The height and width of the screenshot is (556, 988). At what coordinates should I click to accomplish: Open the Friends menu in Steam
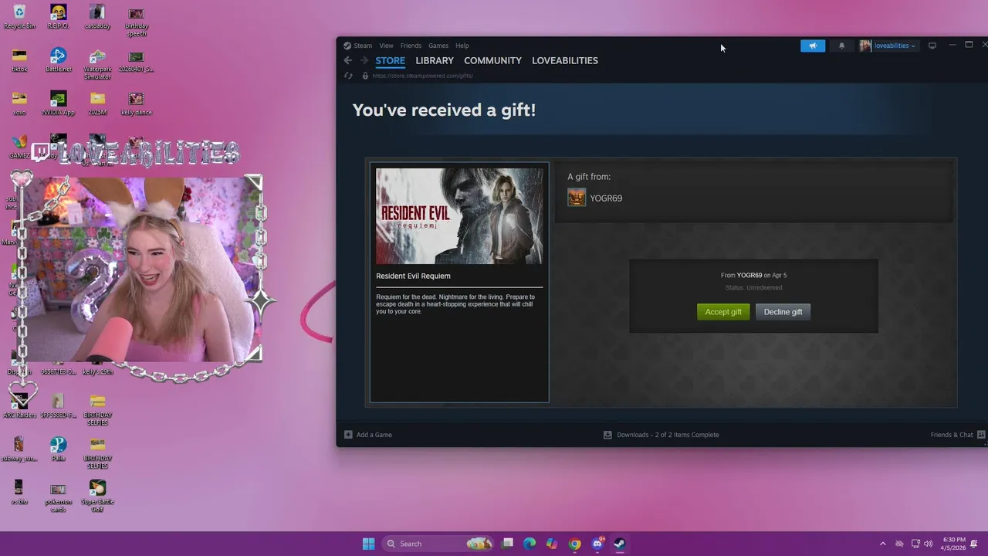click(411, 46)
